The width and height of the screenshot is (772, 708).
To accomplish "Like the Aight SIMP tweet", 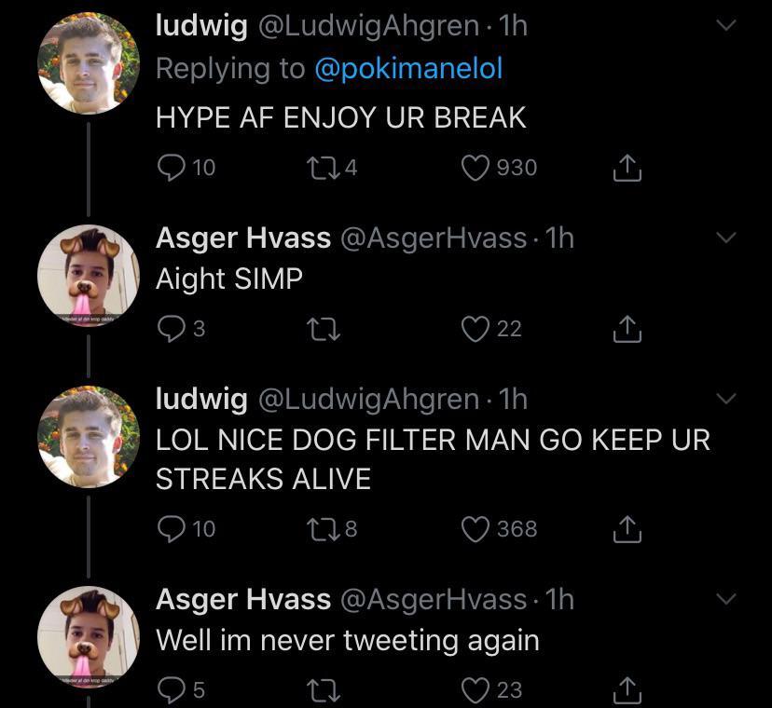I will click(x=477, y=328).
